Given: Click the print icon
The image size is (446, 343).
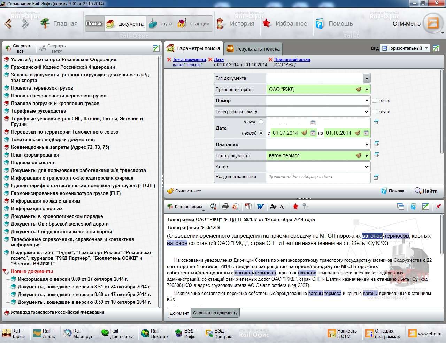Looking at the screenshot, I should (x=225, y=207).
